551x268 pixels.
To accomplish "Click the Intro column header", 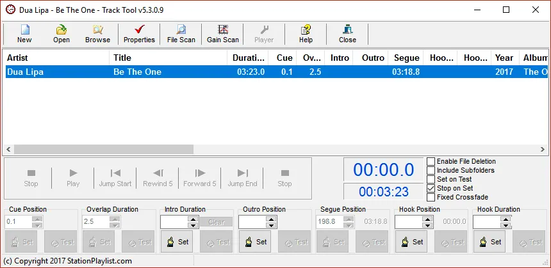I will [339, 58].
